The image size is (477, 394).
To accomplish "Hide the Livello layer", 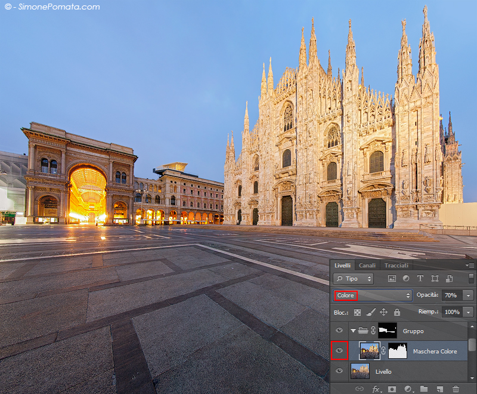I will click(339, 371).
